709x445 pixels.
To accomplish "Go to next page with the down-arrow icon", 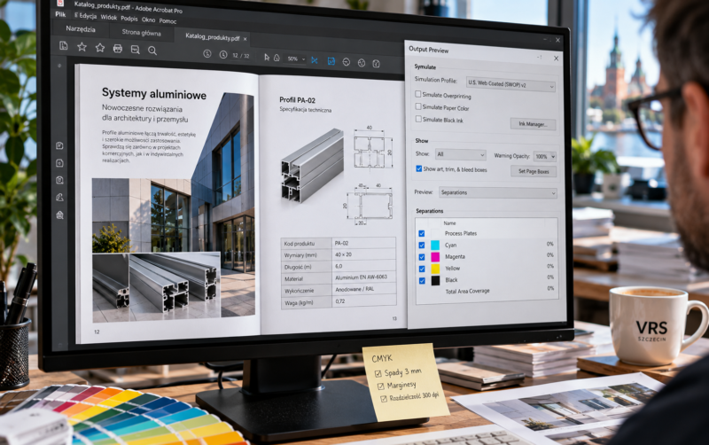I will click(x=223, y=54).
